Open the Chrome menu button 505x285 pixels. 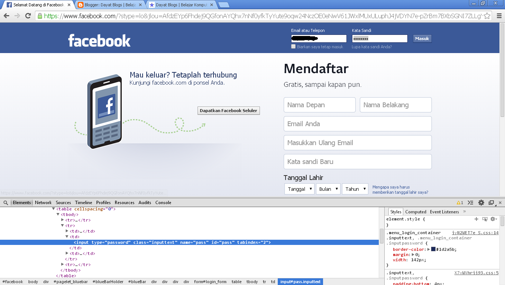click(498, 16)
